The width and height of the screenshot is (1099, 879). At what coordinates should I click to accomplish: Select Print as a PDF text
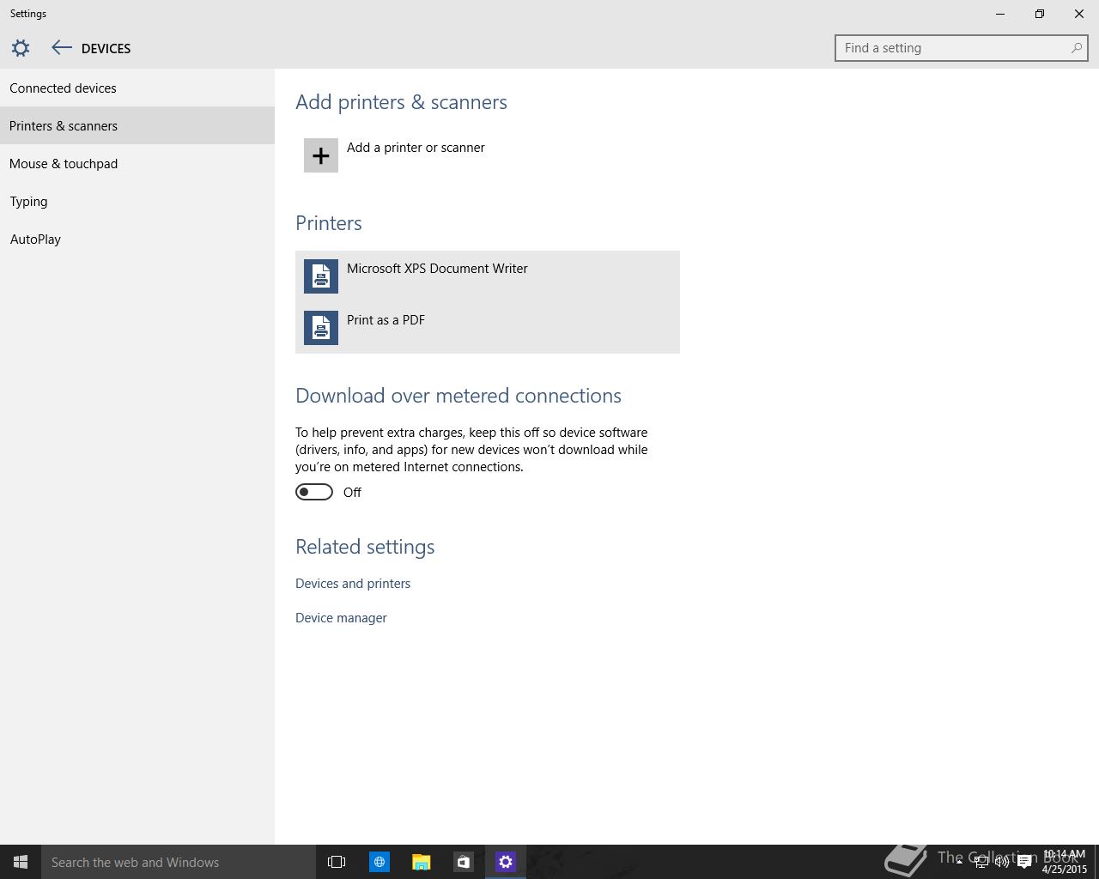[x=386, y=320]
